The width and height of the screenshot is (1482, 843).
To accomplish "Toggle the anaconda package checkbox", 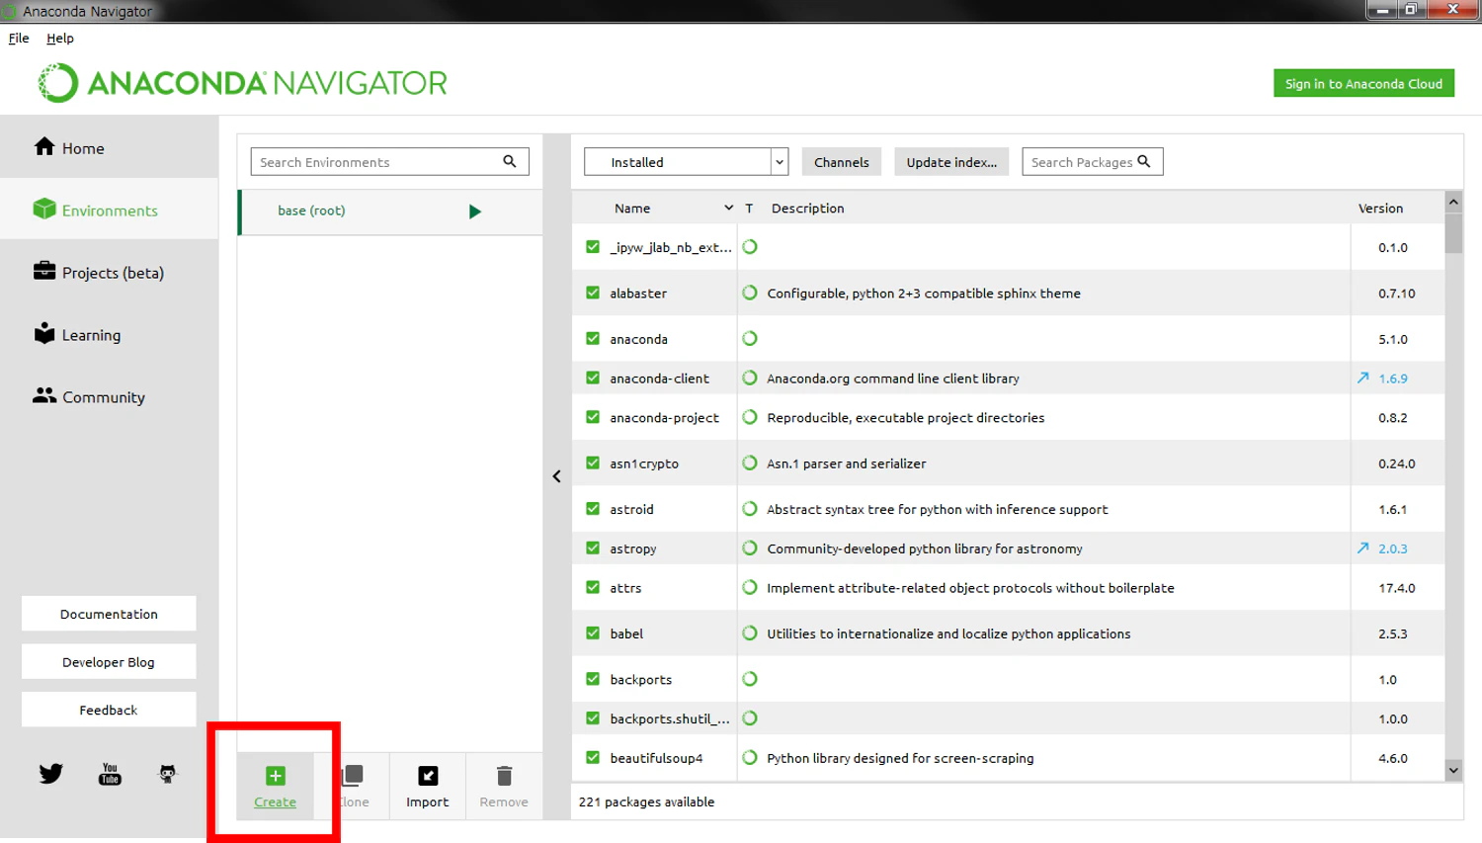I will tap(593, 338).
